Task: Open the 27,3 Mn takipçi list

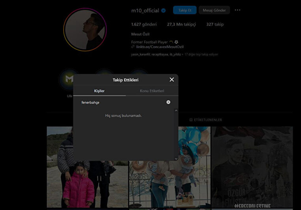Action: [x=181, y=24]
